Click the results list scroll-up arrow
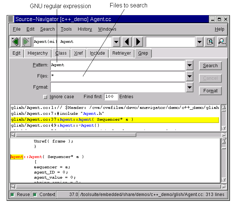234x206 pixels. click(x=224, y=107)
